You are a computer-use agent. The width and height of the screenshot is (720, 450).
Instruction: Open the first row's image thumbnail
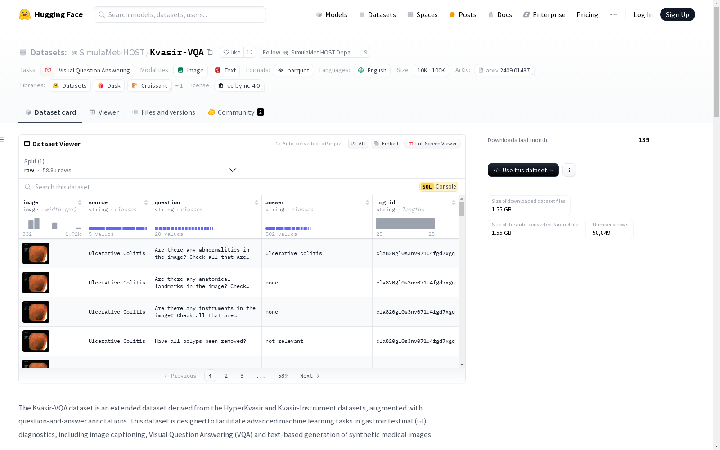36,253
